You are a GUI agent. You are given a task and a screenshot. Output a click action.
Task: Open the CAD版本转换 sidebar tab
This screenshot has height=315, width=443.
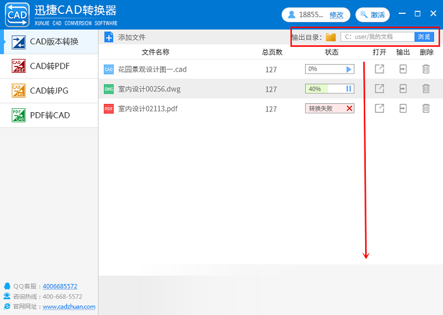click(x=49, y=42)
